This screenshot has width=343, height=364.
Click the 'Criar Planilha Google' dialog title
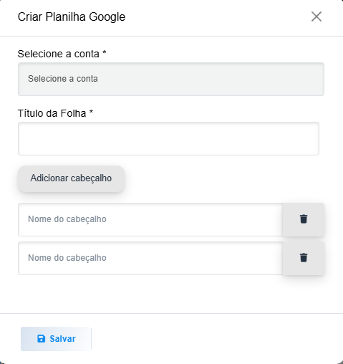pos(72,16)
